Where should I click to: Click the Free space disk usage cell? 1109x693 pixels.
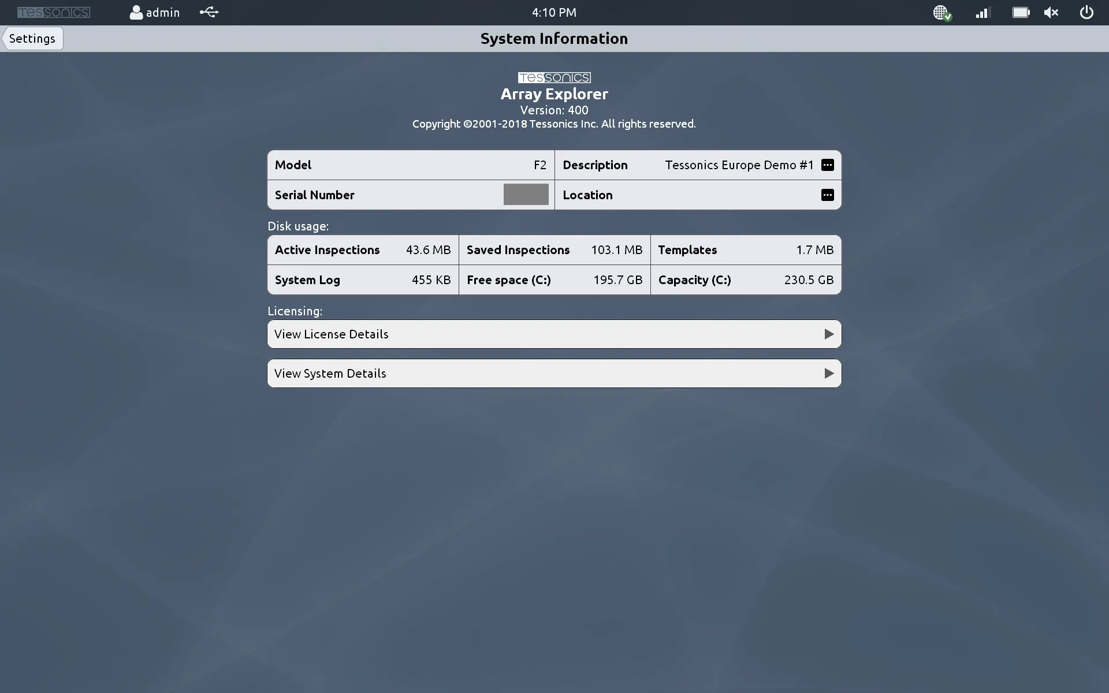554,280
